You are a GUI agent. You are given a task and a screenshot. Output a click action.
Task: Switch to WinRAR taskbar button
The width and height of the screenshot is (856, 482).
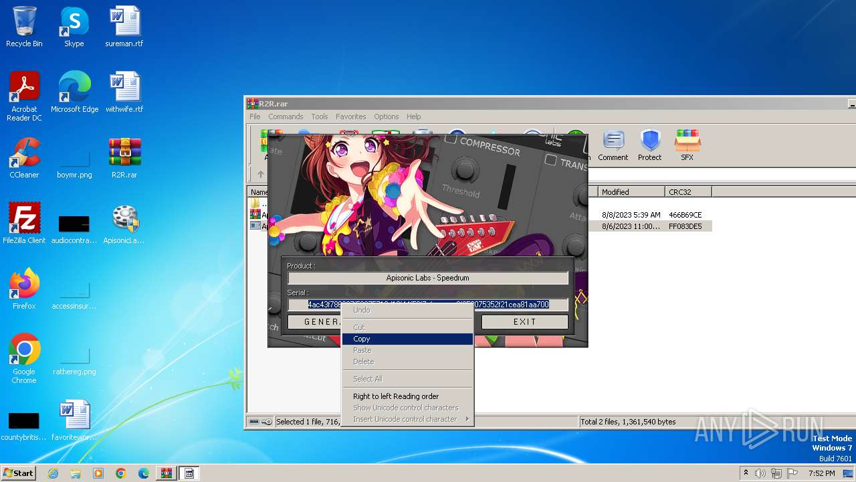[x=167, y=473]
